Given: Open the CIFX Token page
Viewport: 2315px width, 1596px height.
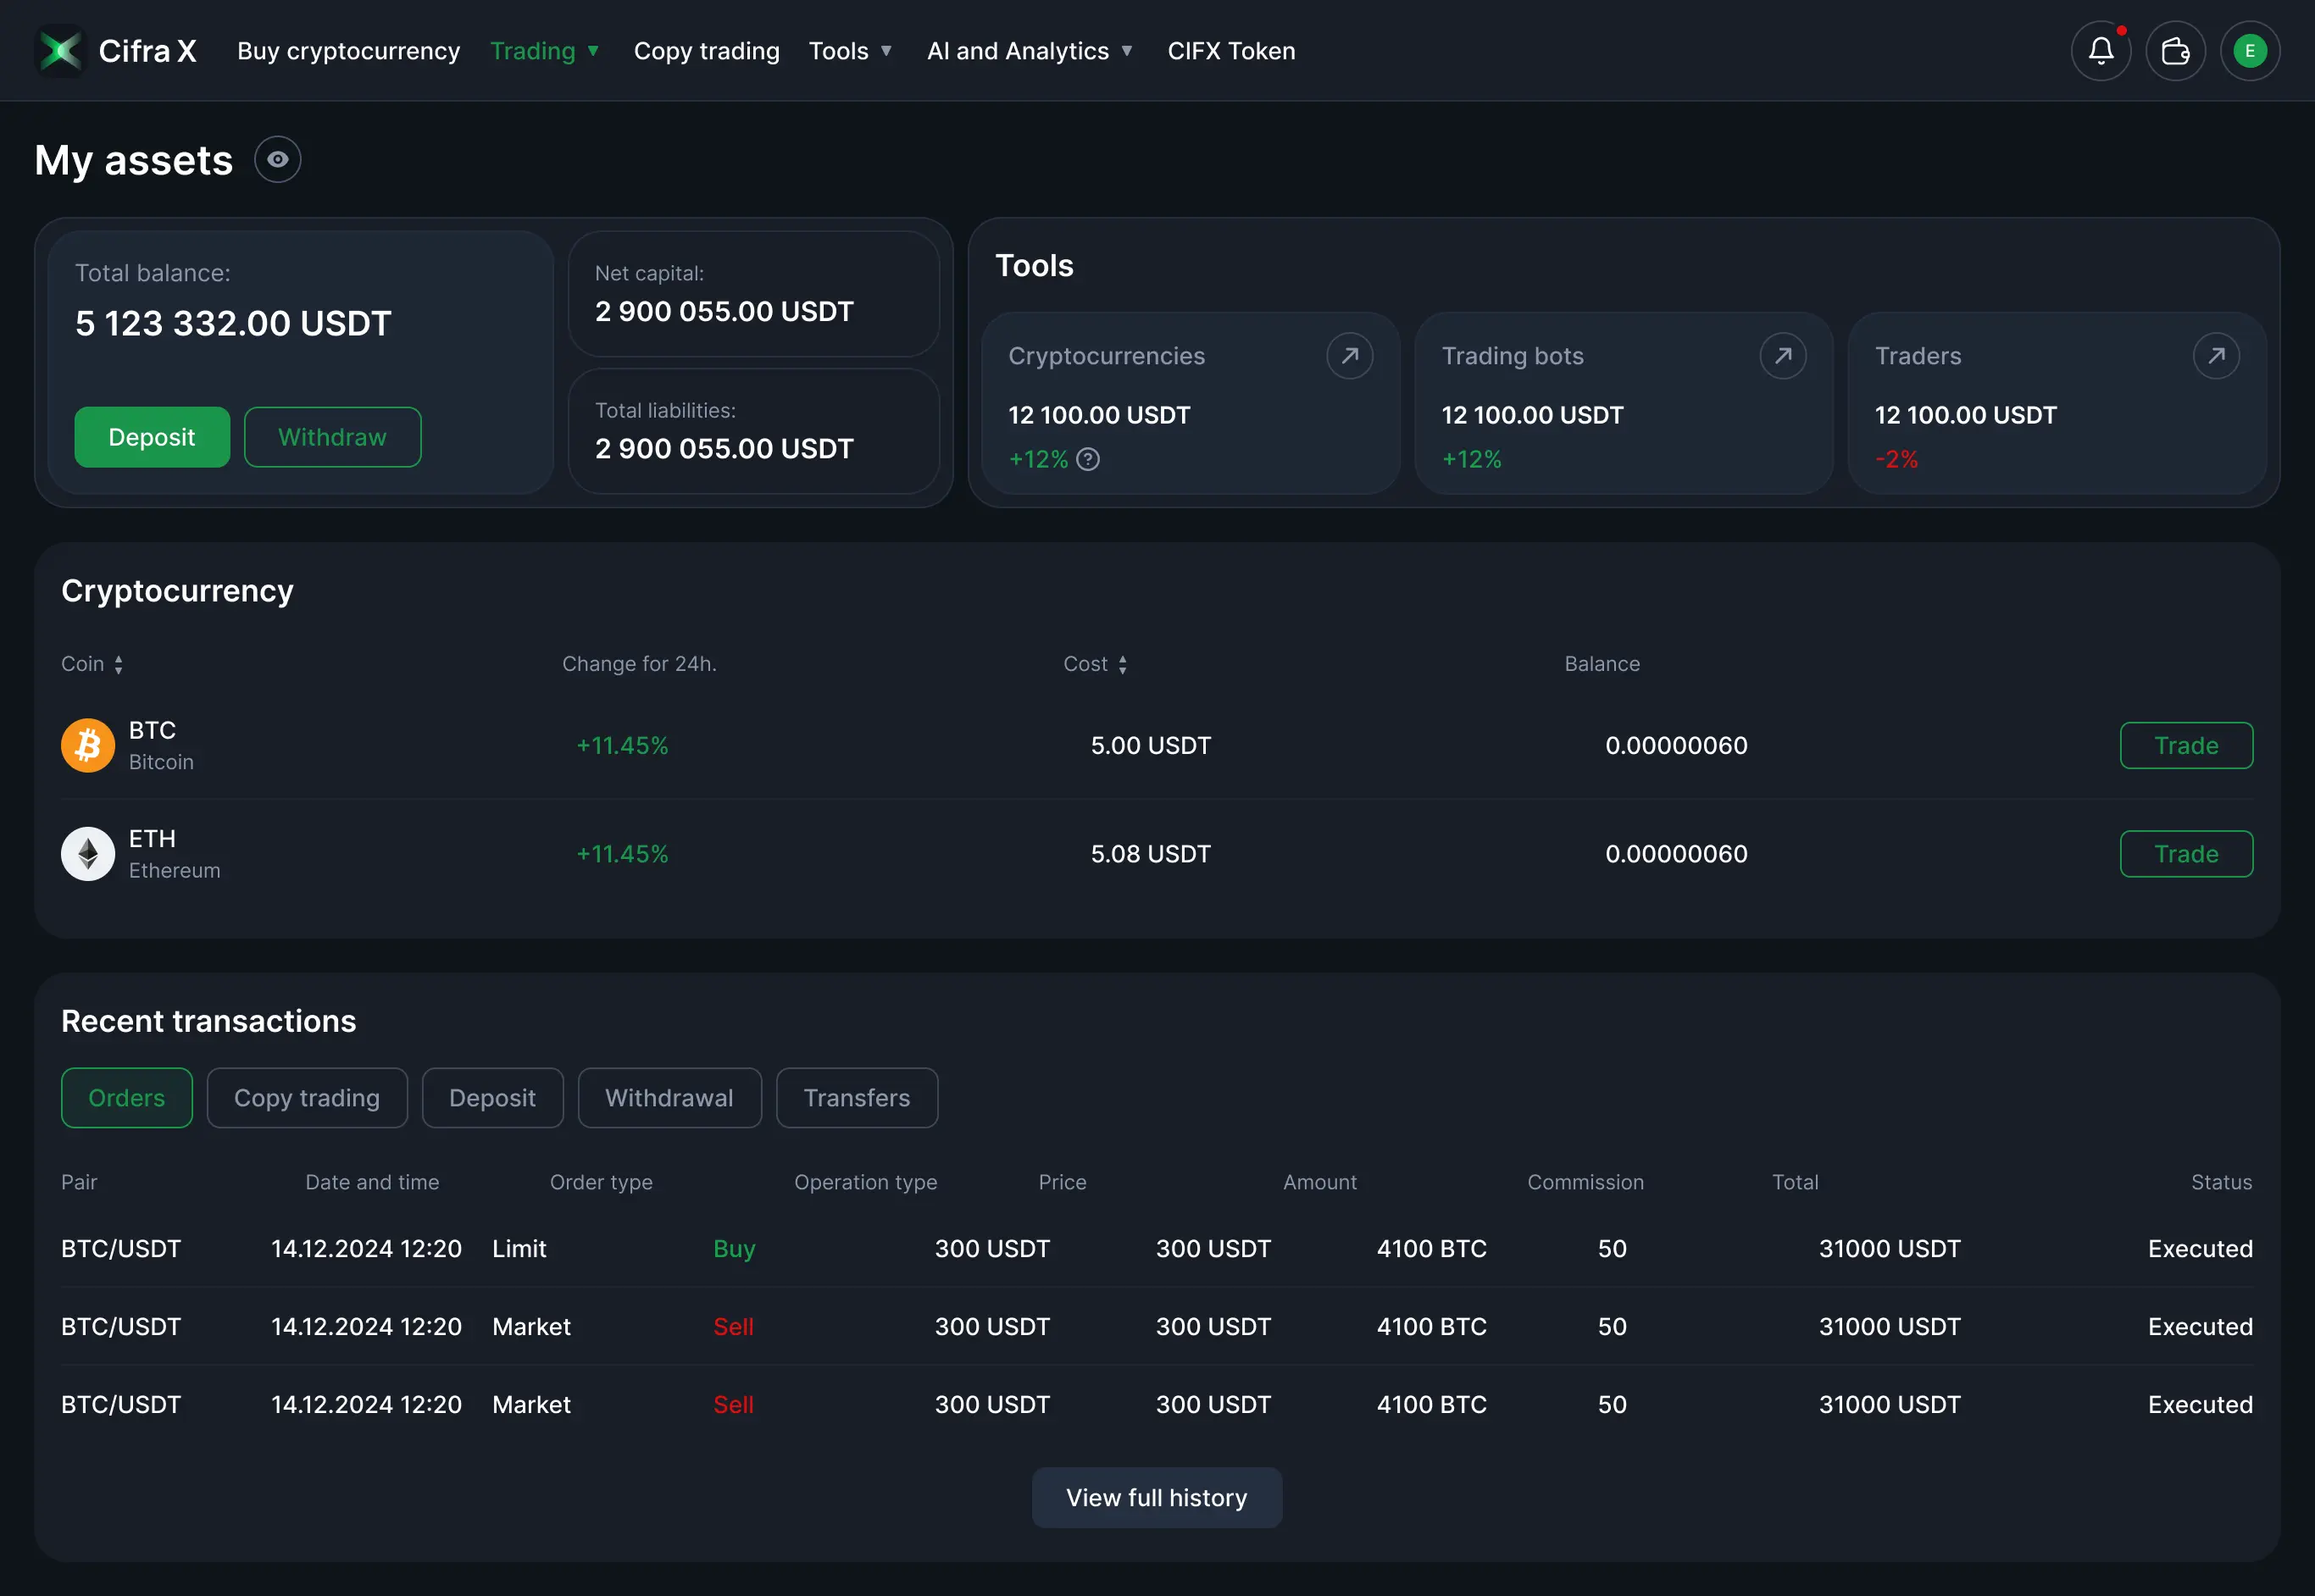Looking at the screenshot, I should [x=1231, y=50].
